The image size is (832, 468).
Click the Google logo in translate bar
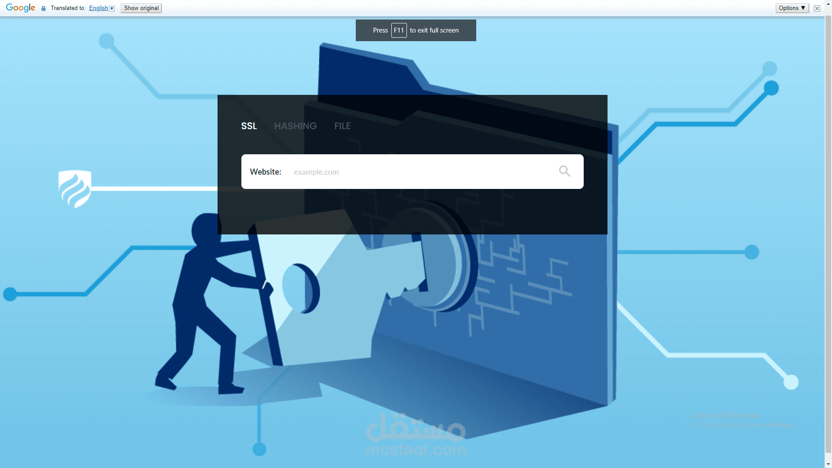coord(20,8)
